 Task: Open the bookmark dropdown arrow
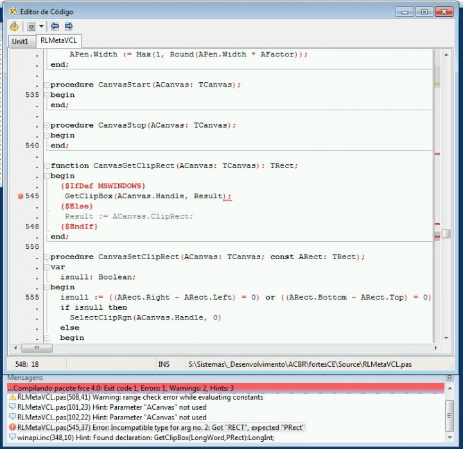(x=41, y=26)
